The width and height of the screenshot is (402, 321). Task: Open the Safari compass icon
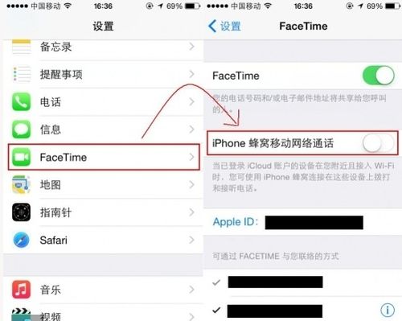[x=22, y=240]
